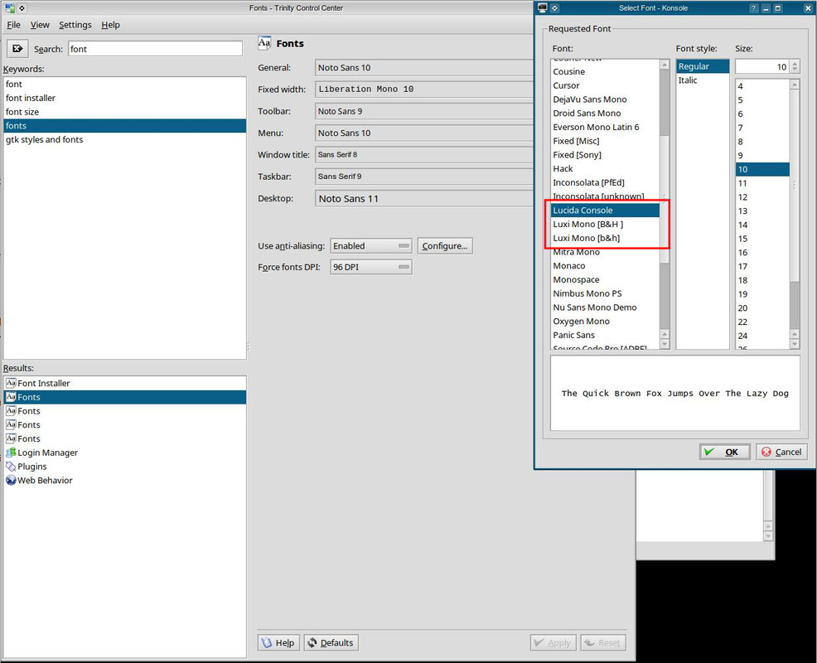Confirm the font with the OK button
817x663 pixels.
[x=725, y=452]
